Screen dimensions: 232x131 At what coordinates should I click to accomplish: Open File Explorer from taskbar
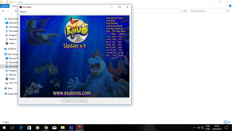pos(63,127)
